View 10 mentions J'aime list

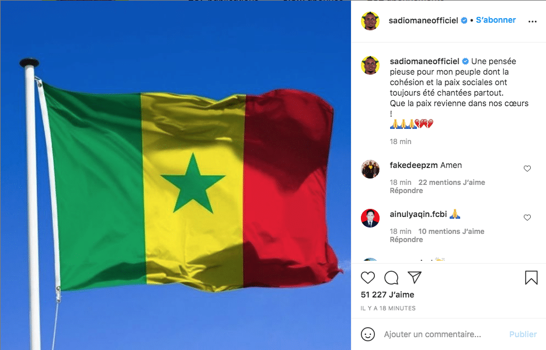pyautogui.click(x=451, y=232)
